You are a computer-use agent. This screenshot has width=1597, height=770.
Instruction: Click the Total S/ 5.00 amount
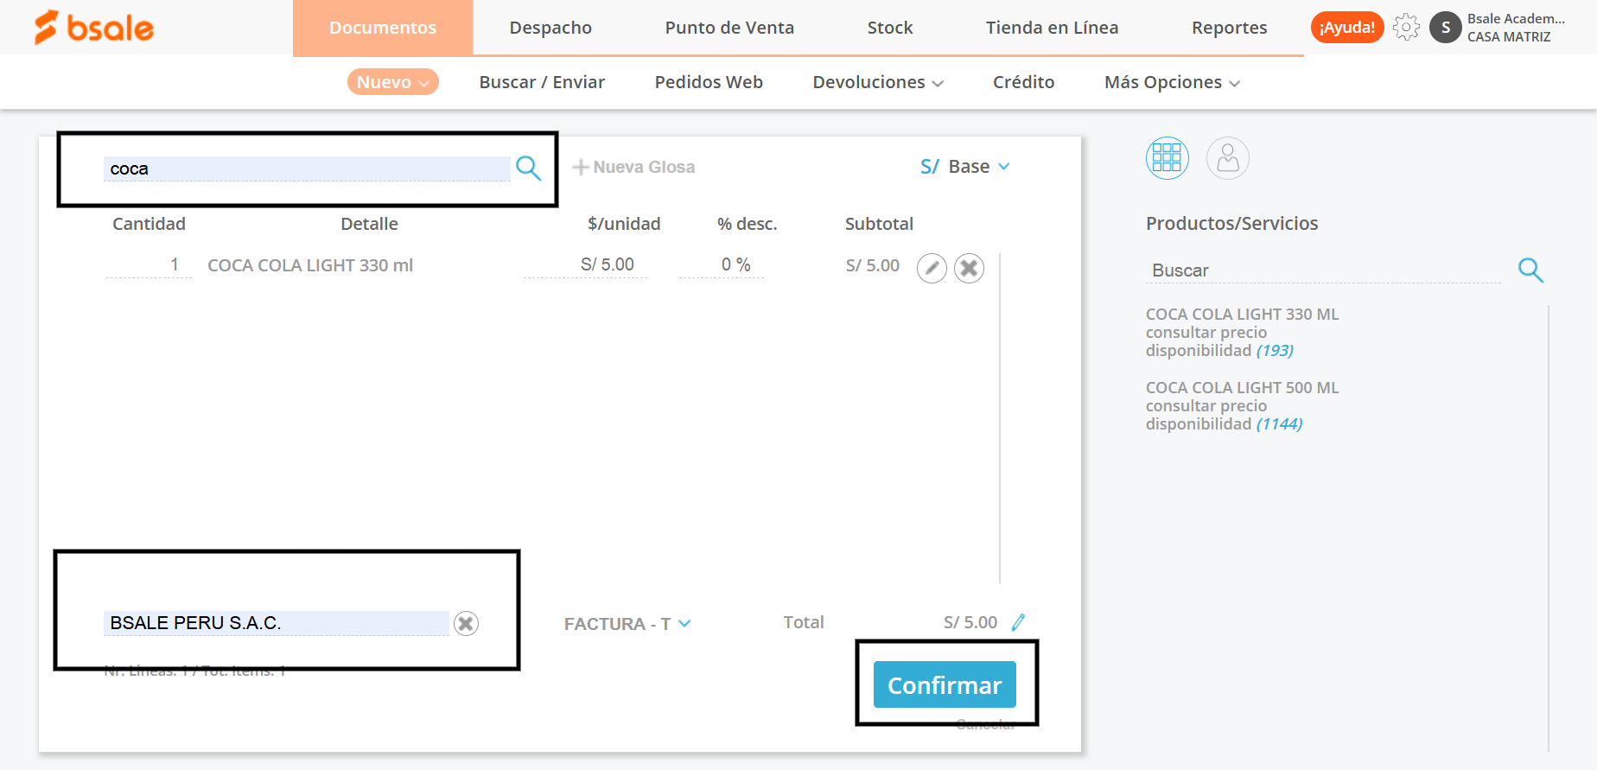tap(970, 622)
